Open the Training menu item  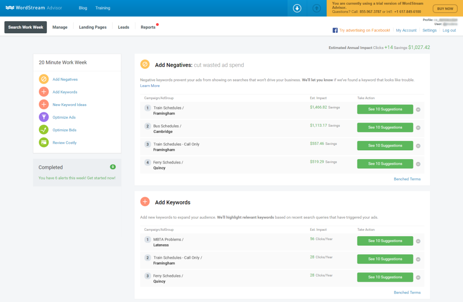[x=103, y=8]
